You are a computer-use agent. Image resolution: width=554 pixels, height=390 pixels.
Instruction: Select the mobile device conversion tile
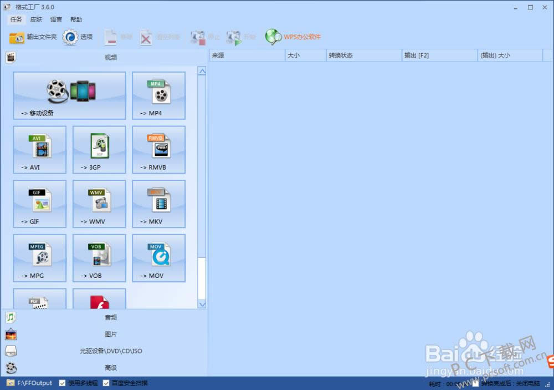coord(69,95)
